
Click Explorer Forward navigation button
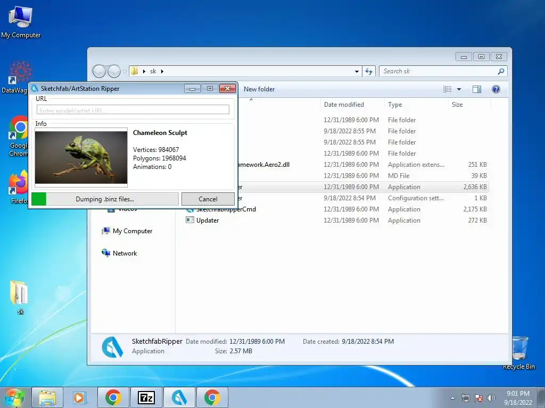point(114,71)
